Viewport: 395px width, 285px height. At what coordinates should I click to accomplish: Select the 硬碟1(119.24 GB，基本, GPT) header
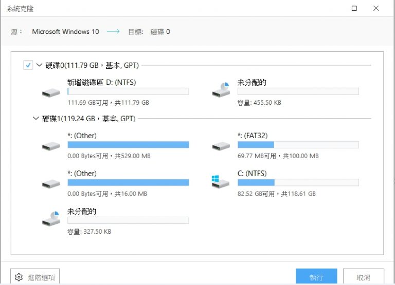coord(88,119)
